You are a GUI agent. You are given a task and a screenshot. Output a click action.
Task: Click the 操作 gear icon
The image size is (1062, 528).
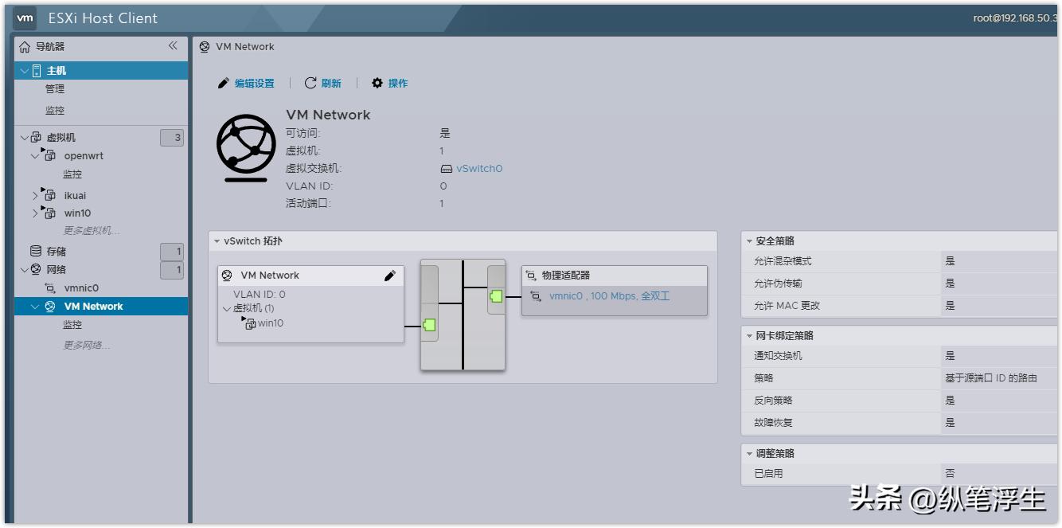click(378, 82)
